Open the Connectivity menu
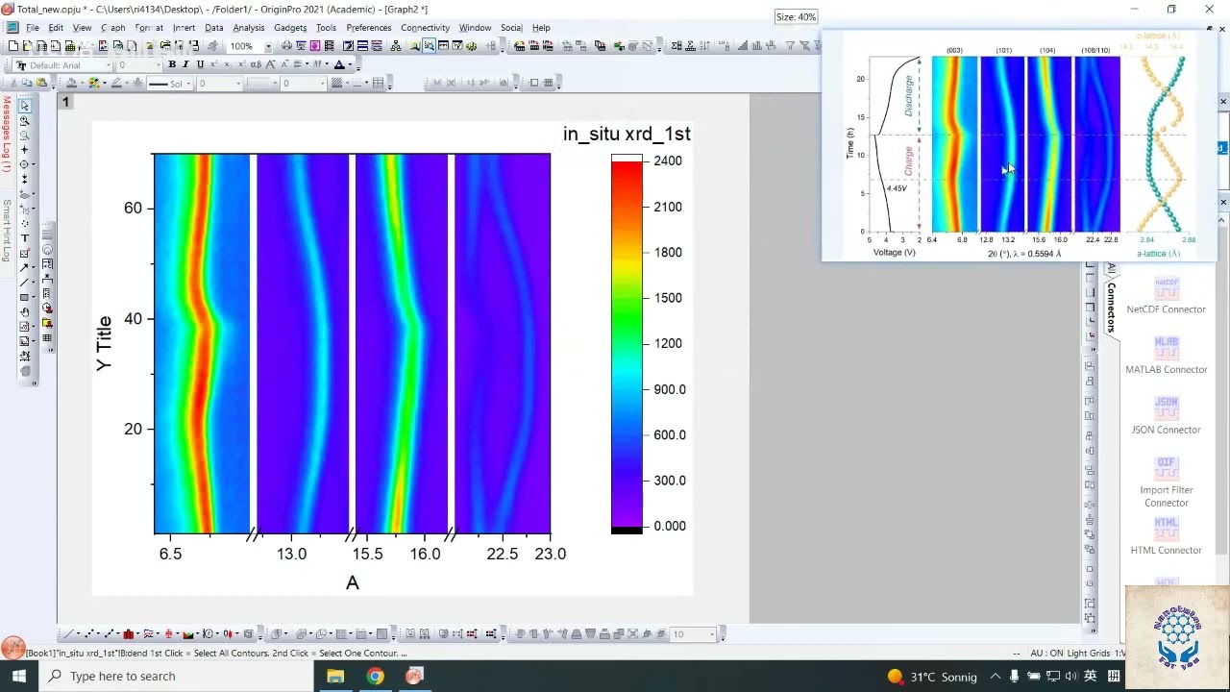The image size is (1230, 692). click(x=425, y=28)
